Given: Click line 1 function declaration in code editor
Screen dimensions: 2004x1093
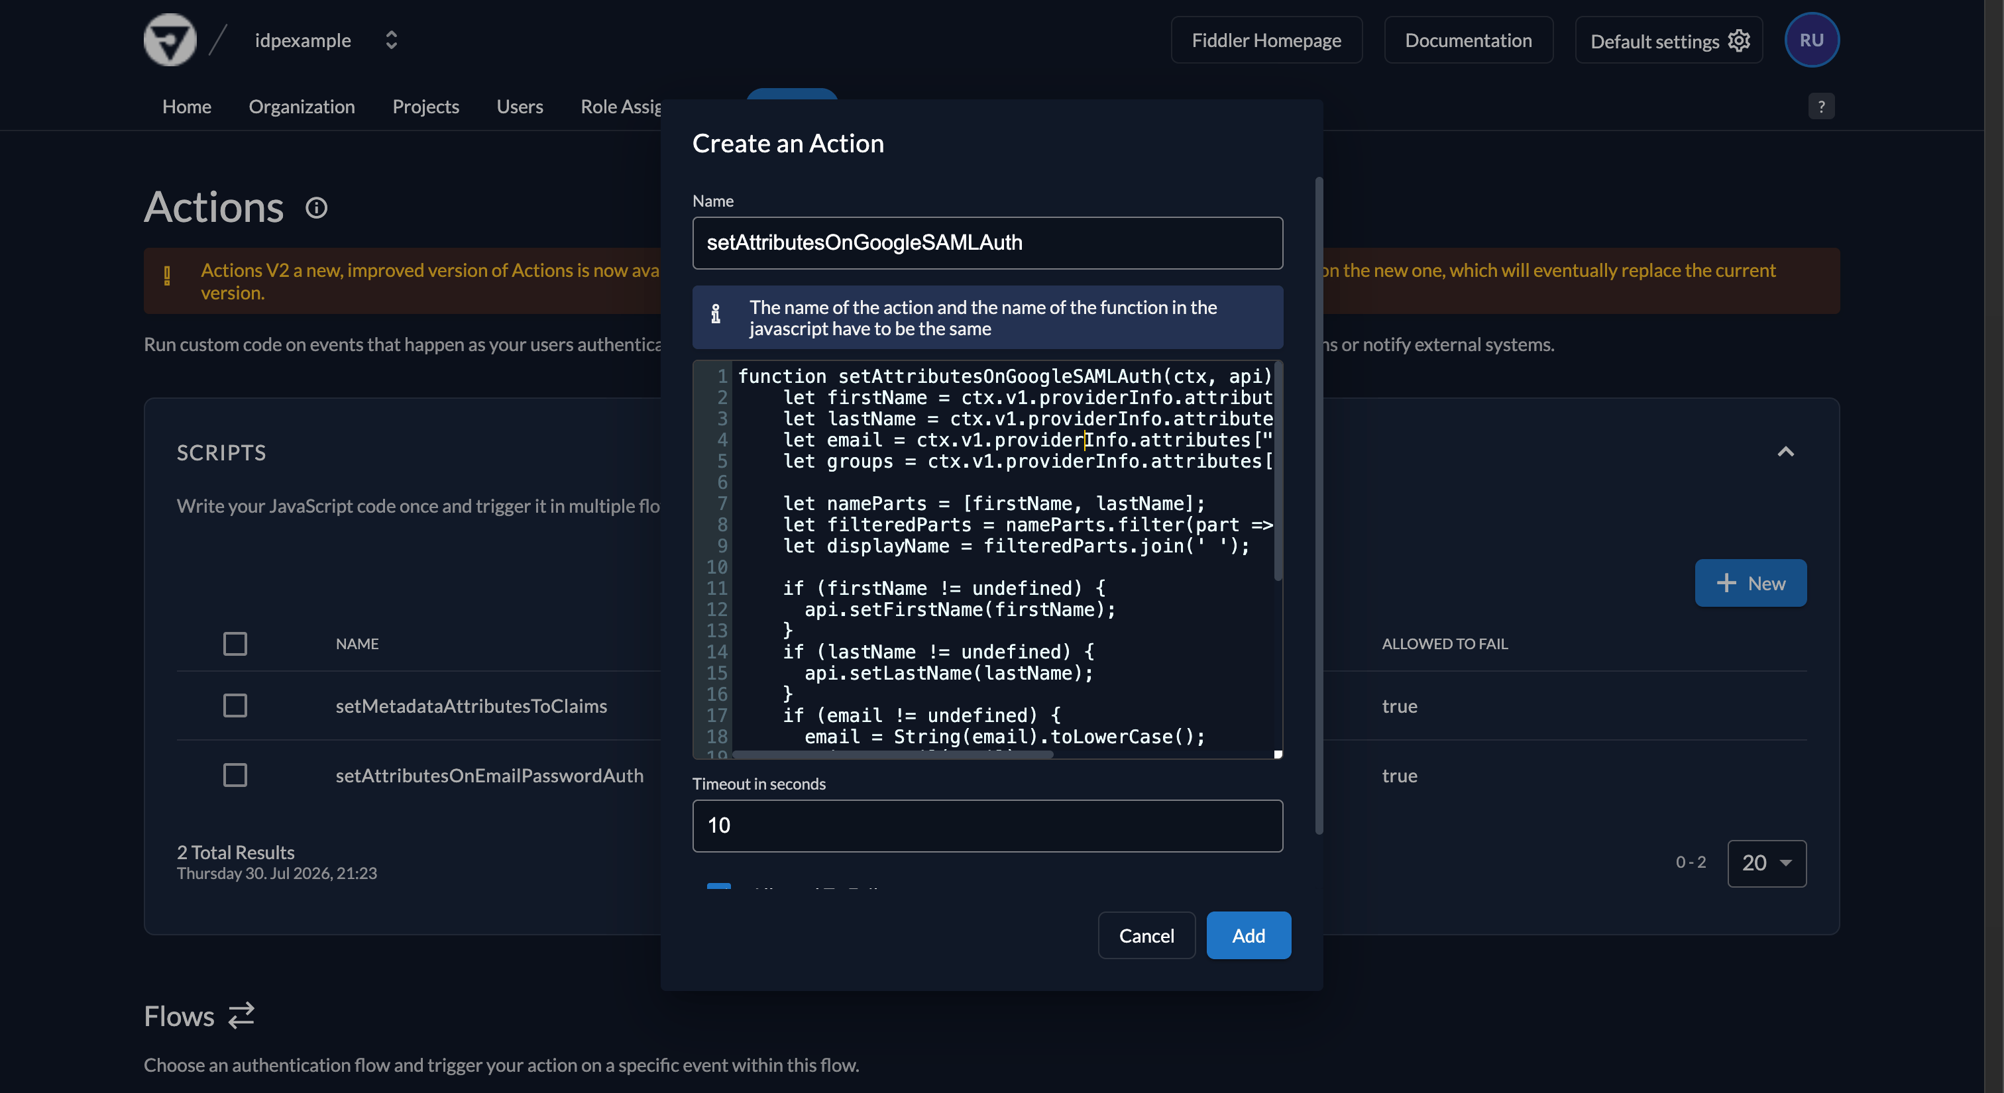Looking at the screenshot, I should [x=1003, y=376].
